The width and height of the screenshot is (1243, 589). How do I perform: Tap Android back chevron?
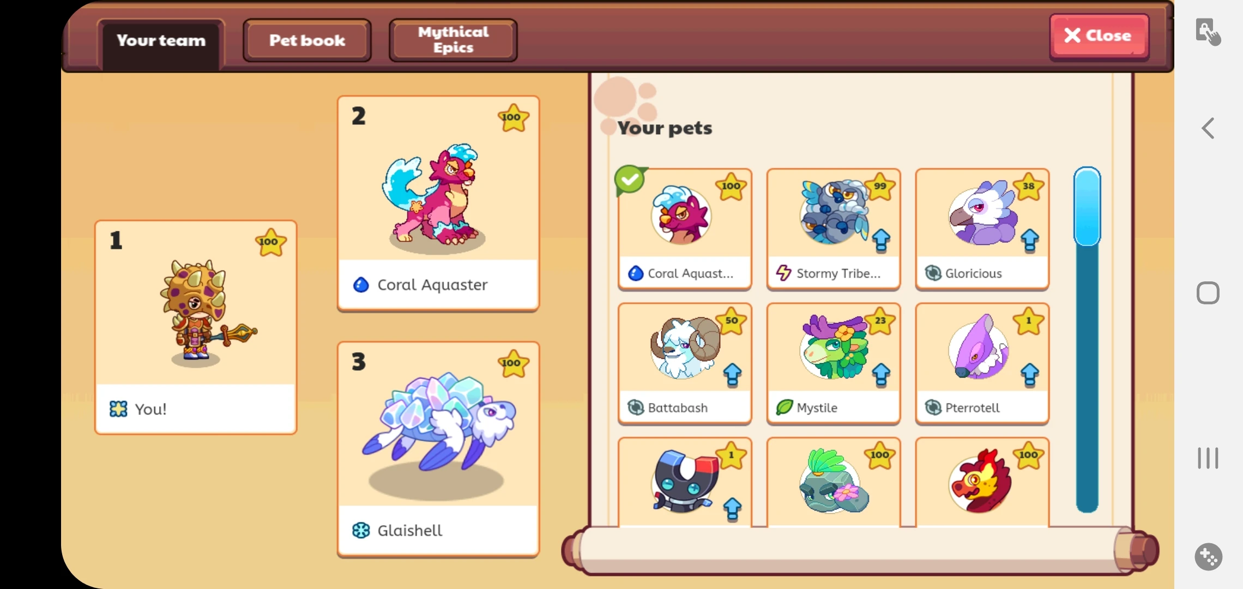(x=1208, y=129)
